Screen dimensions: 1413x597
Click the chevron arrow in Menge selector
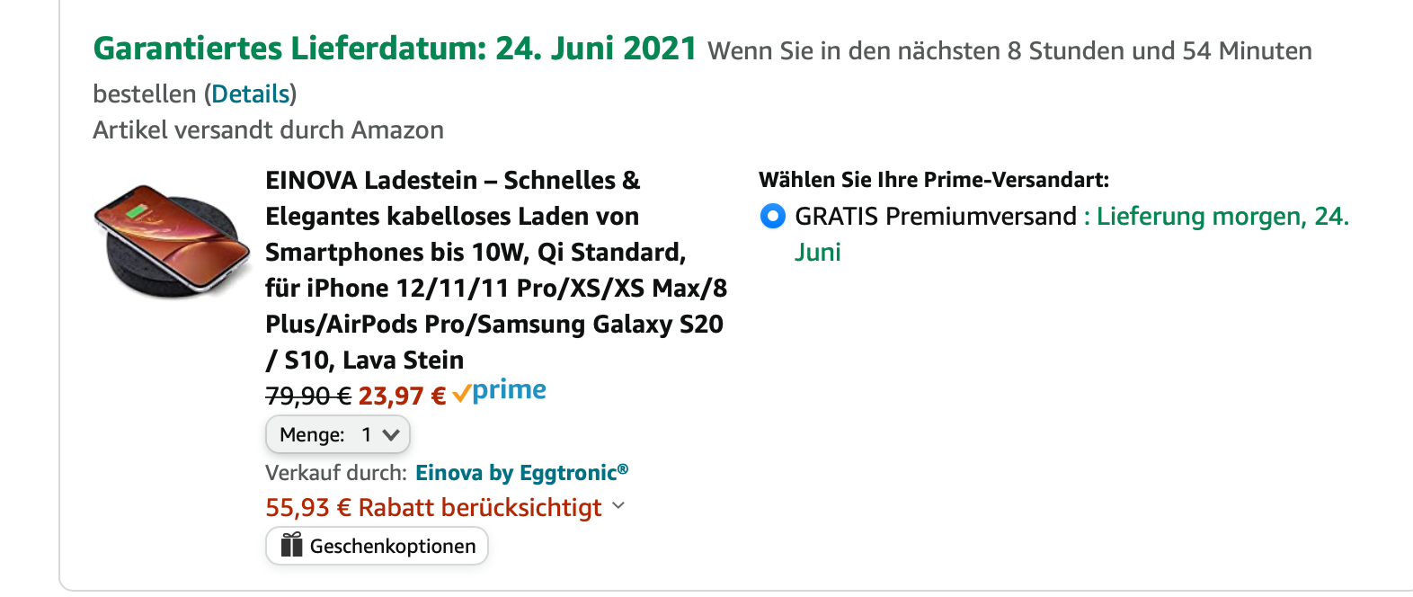pyautogui.click(x=390, y=435)
